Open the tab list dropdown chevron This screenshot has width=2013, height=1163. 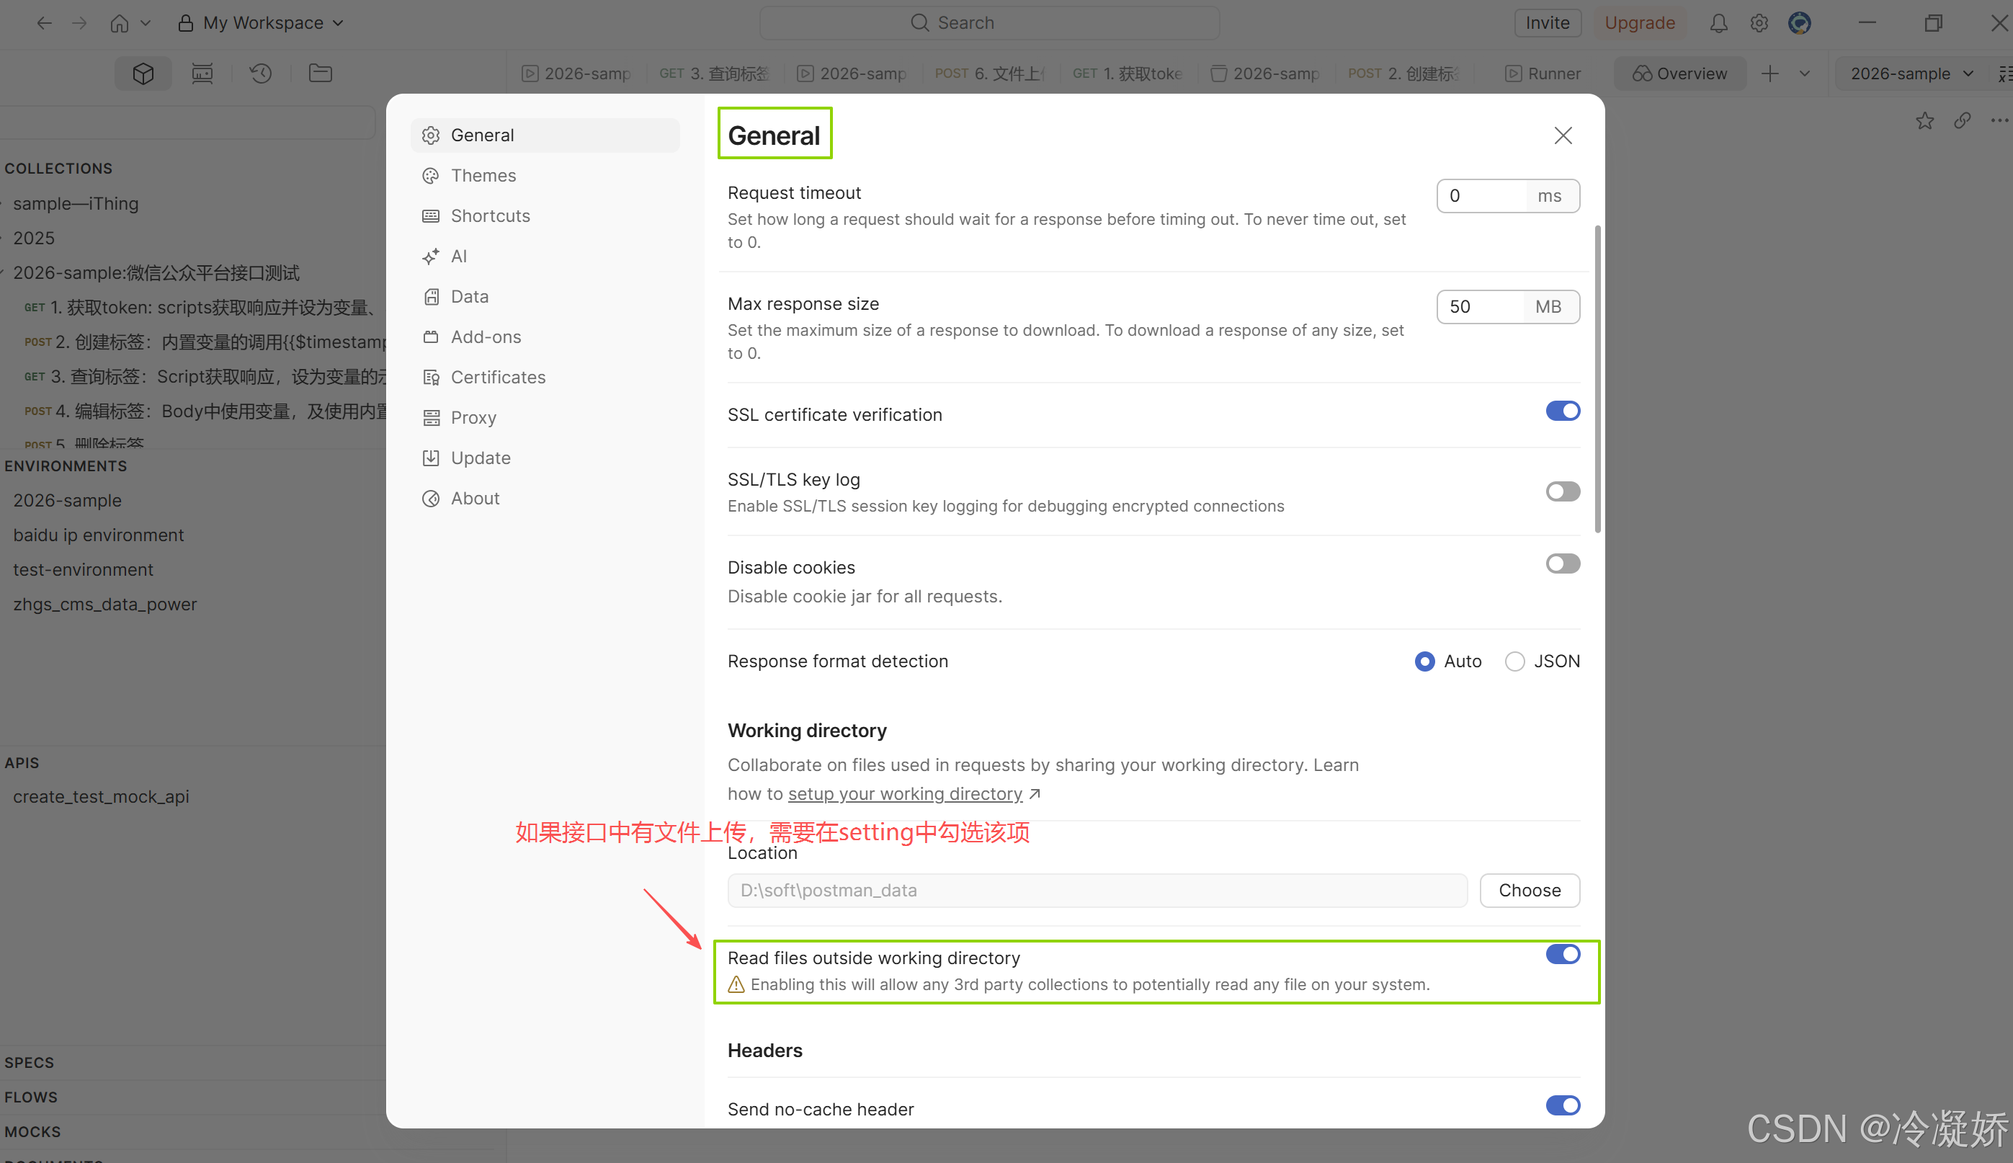pos(1805,73)
